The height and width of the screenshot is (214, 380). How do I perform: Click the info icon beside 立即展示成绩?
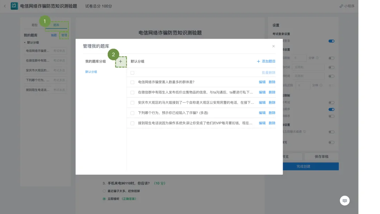305,132
